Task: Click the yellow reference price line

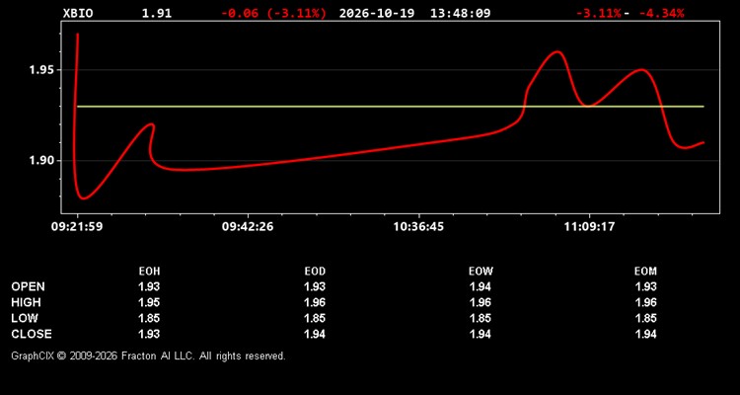Action: 391,107
